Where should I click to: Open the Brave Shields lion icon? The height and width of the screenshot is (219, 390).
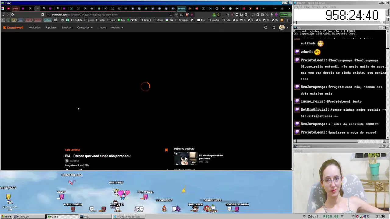tap(187, 15)
